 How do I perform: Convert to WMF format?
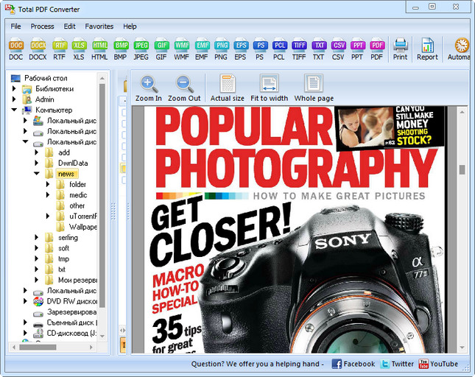181,50
